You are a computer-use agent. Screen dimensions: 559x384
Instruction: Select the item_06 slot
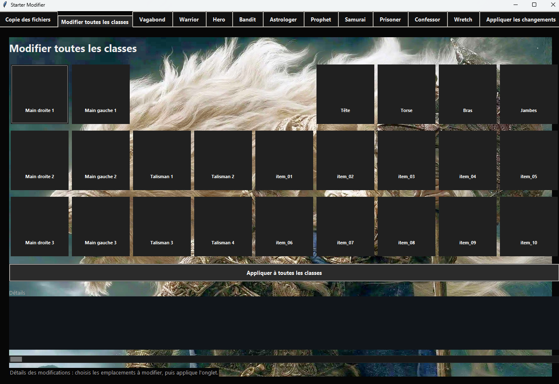(x=284, y=227)
